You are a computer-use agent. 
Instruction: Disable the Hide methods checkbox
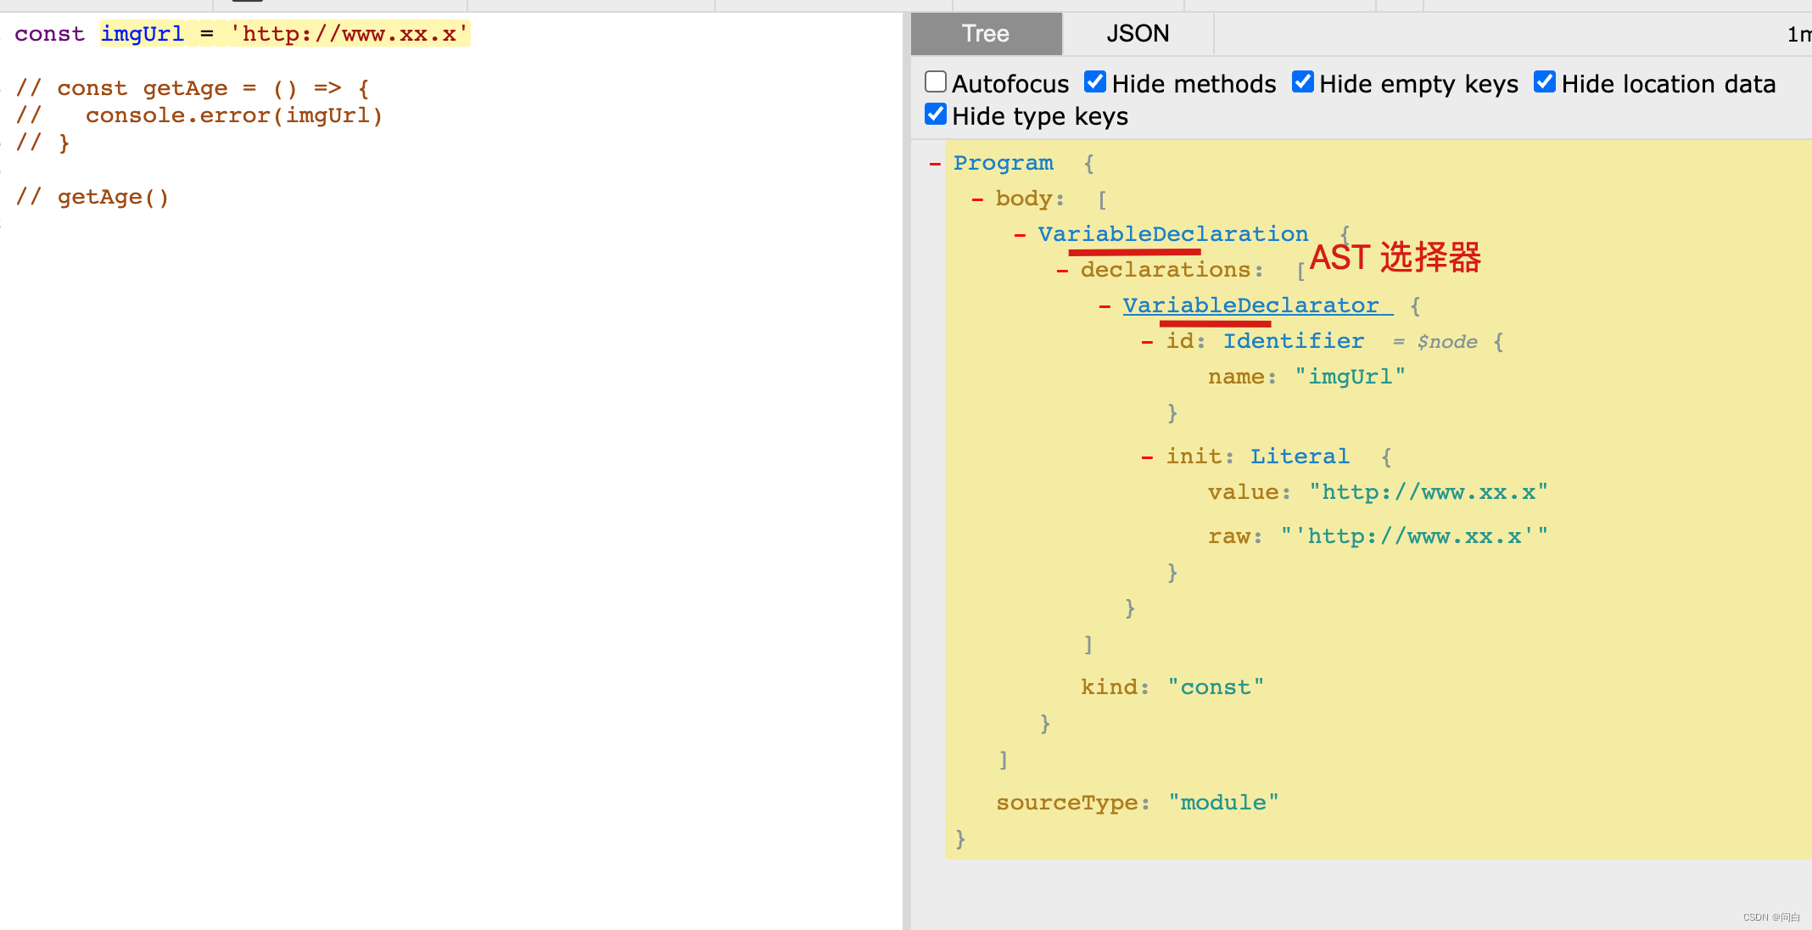(x=1093, y=81)
